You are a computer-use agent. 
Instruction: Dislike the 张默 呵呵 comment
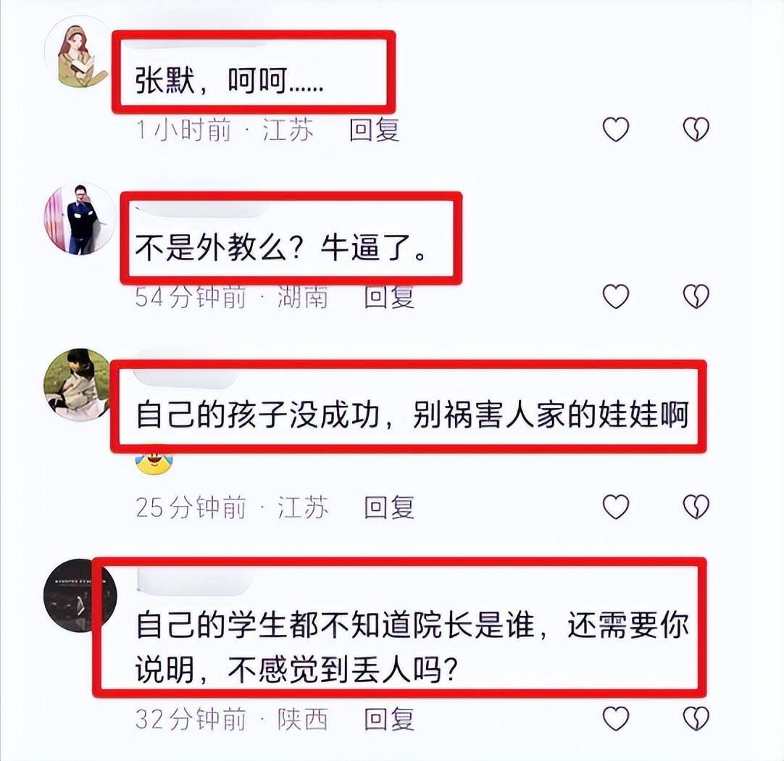tap(696, 130)
